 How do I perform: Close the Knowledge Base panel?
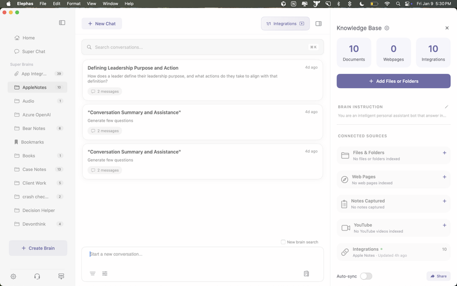tap(447, 28)
